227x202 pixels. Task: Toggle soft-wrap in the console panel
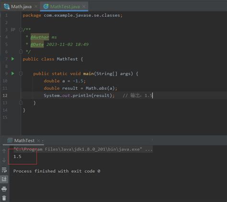coord(4,170)
